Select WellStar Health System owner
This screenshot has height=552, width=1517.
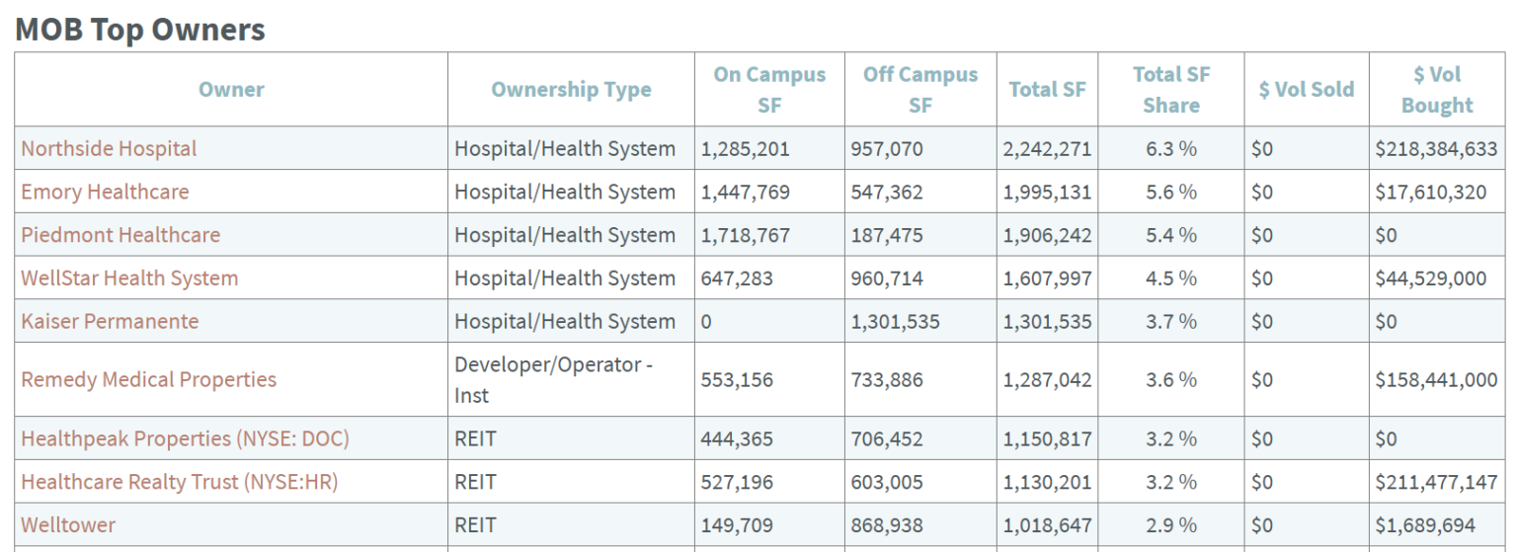tap(129, 278)
